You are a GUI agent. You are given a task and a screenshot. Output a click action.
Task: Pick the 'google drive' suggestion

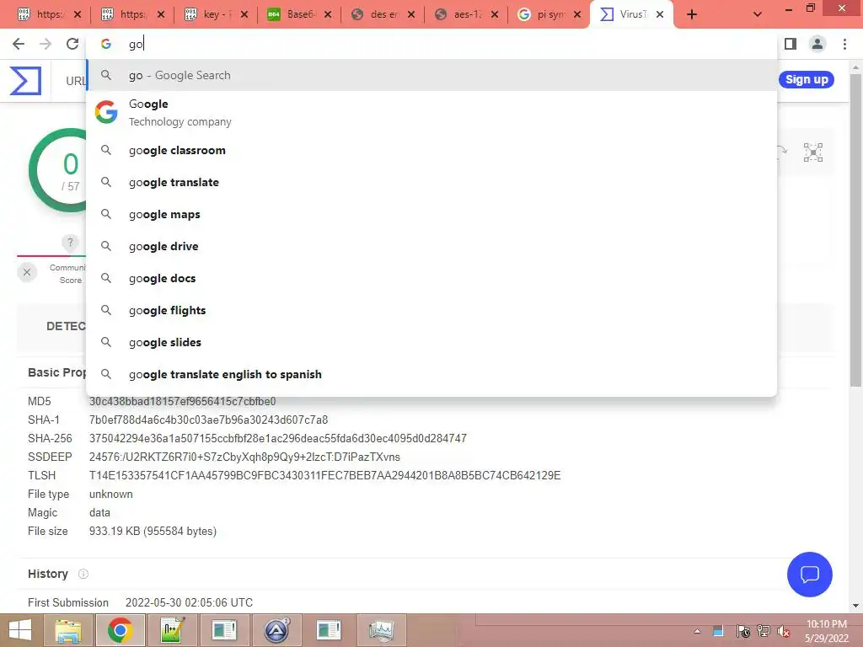pos(431,246)
